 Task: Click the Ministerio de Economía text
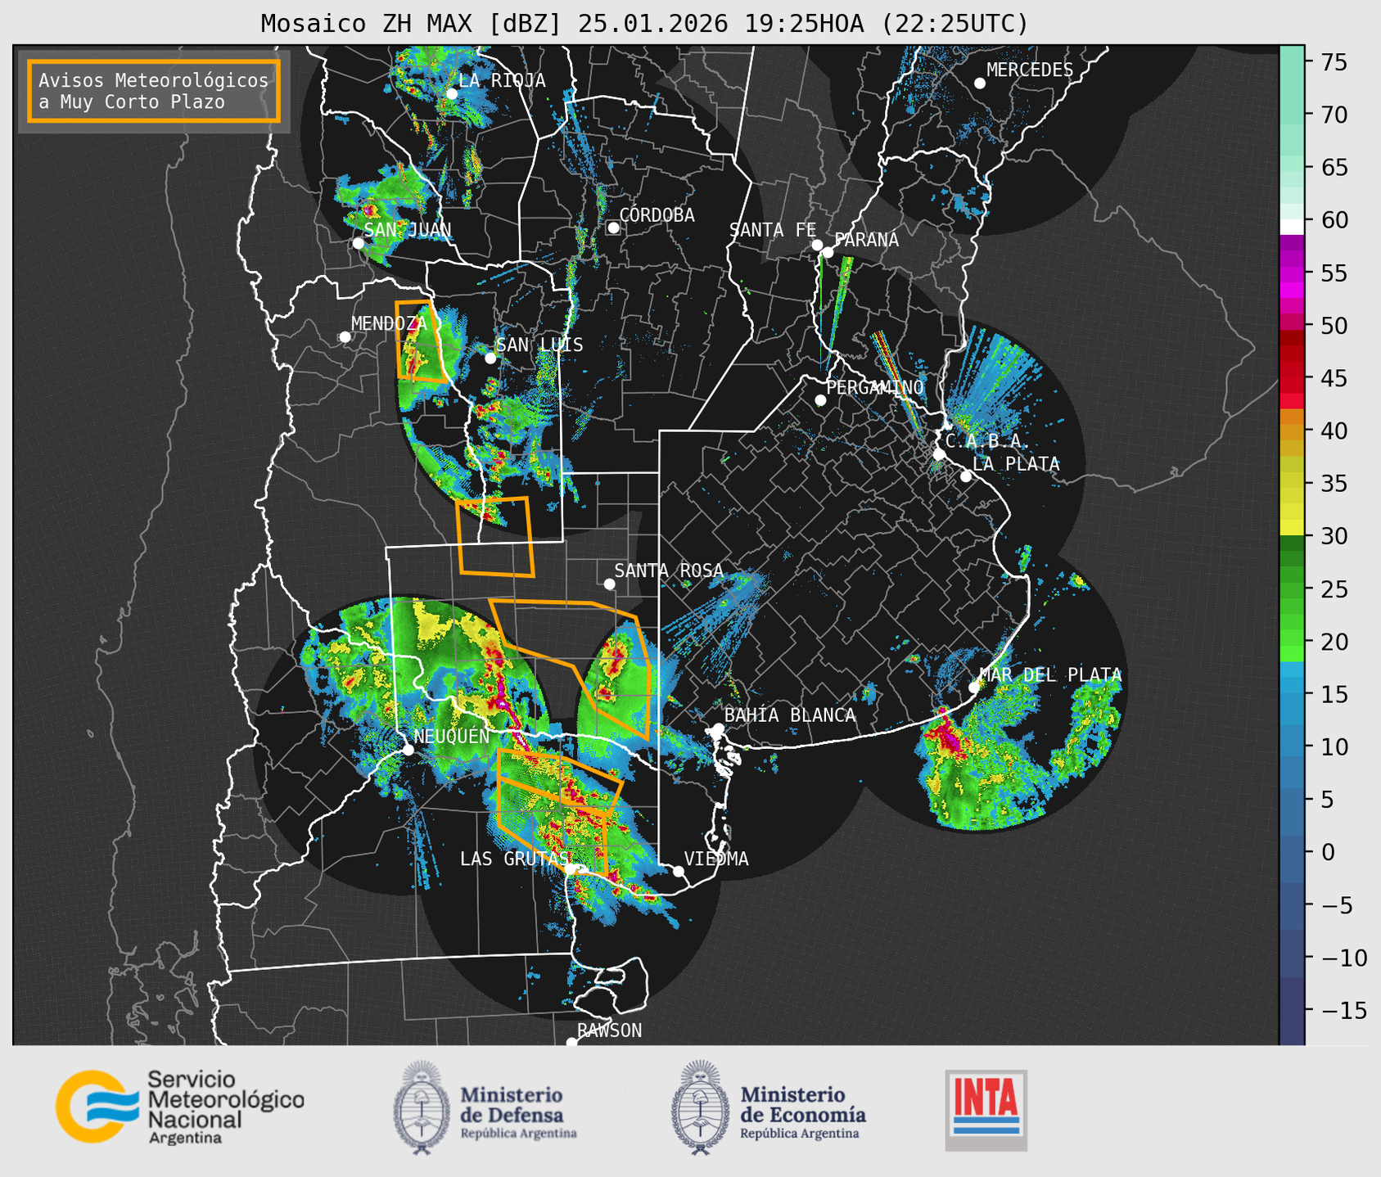[803, 1112]
